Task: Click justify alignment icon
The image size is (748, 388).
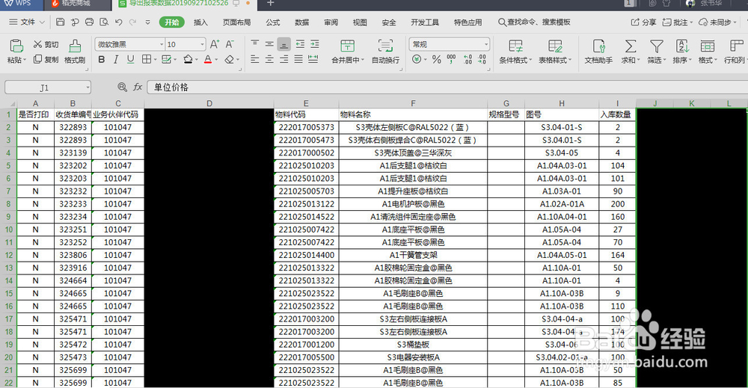Action: [298, 60]
